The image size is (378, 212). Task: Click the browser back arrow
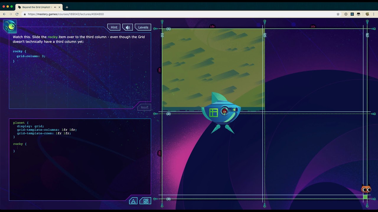point(4,14)
